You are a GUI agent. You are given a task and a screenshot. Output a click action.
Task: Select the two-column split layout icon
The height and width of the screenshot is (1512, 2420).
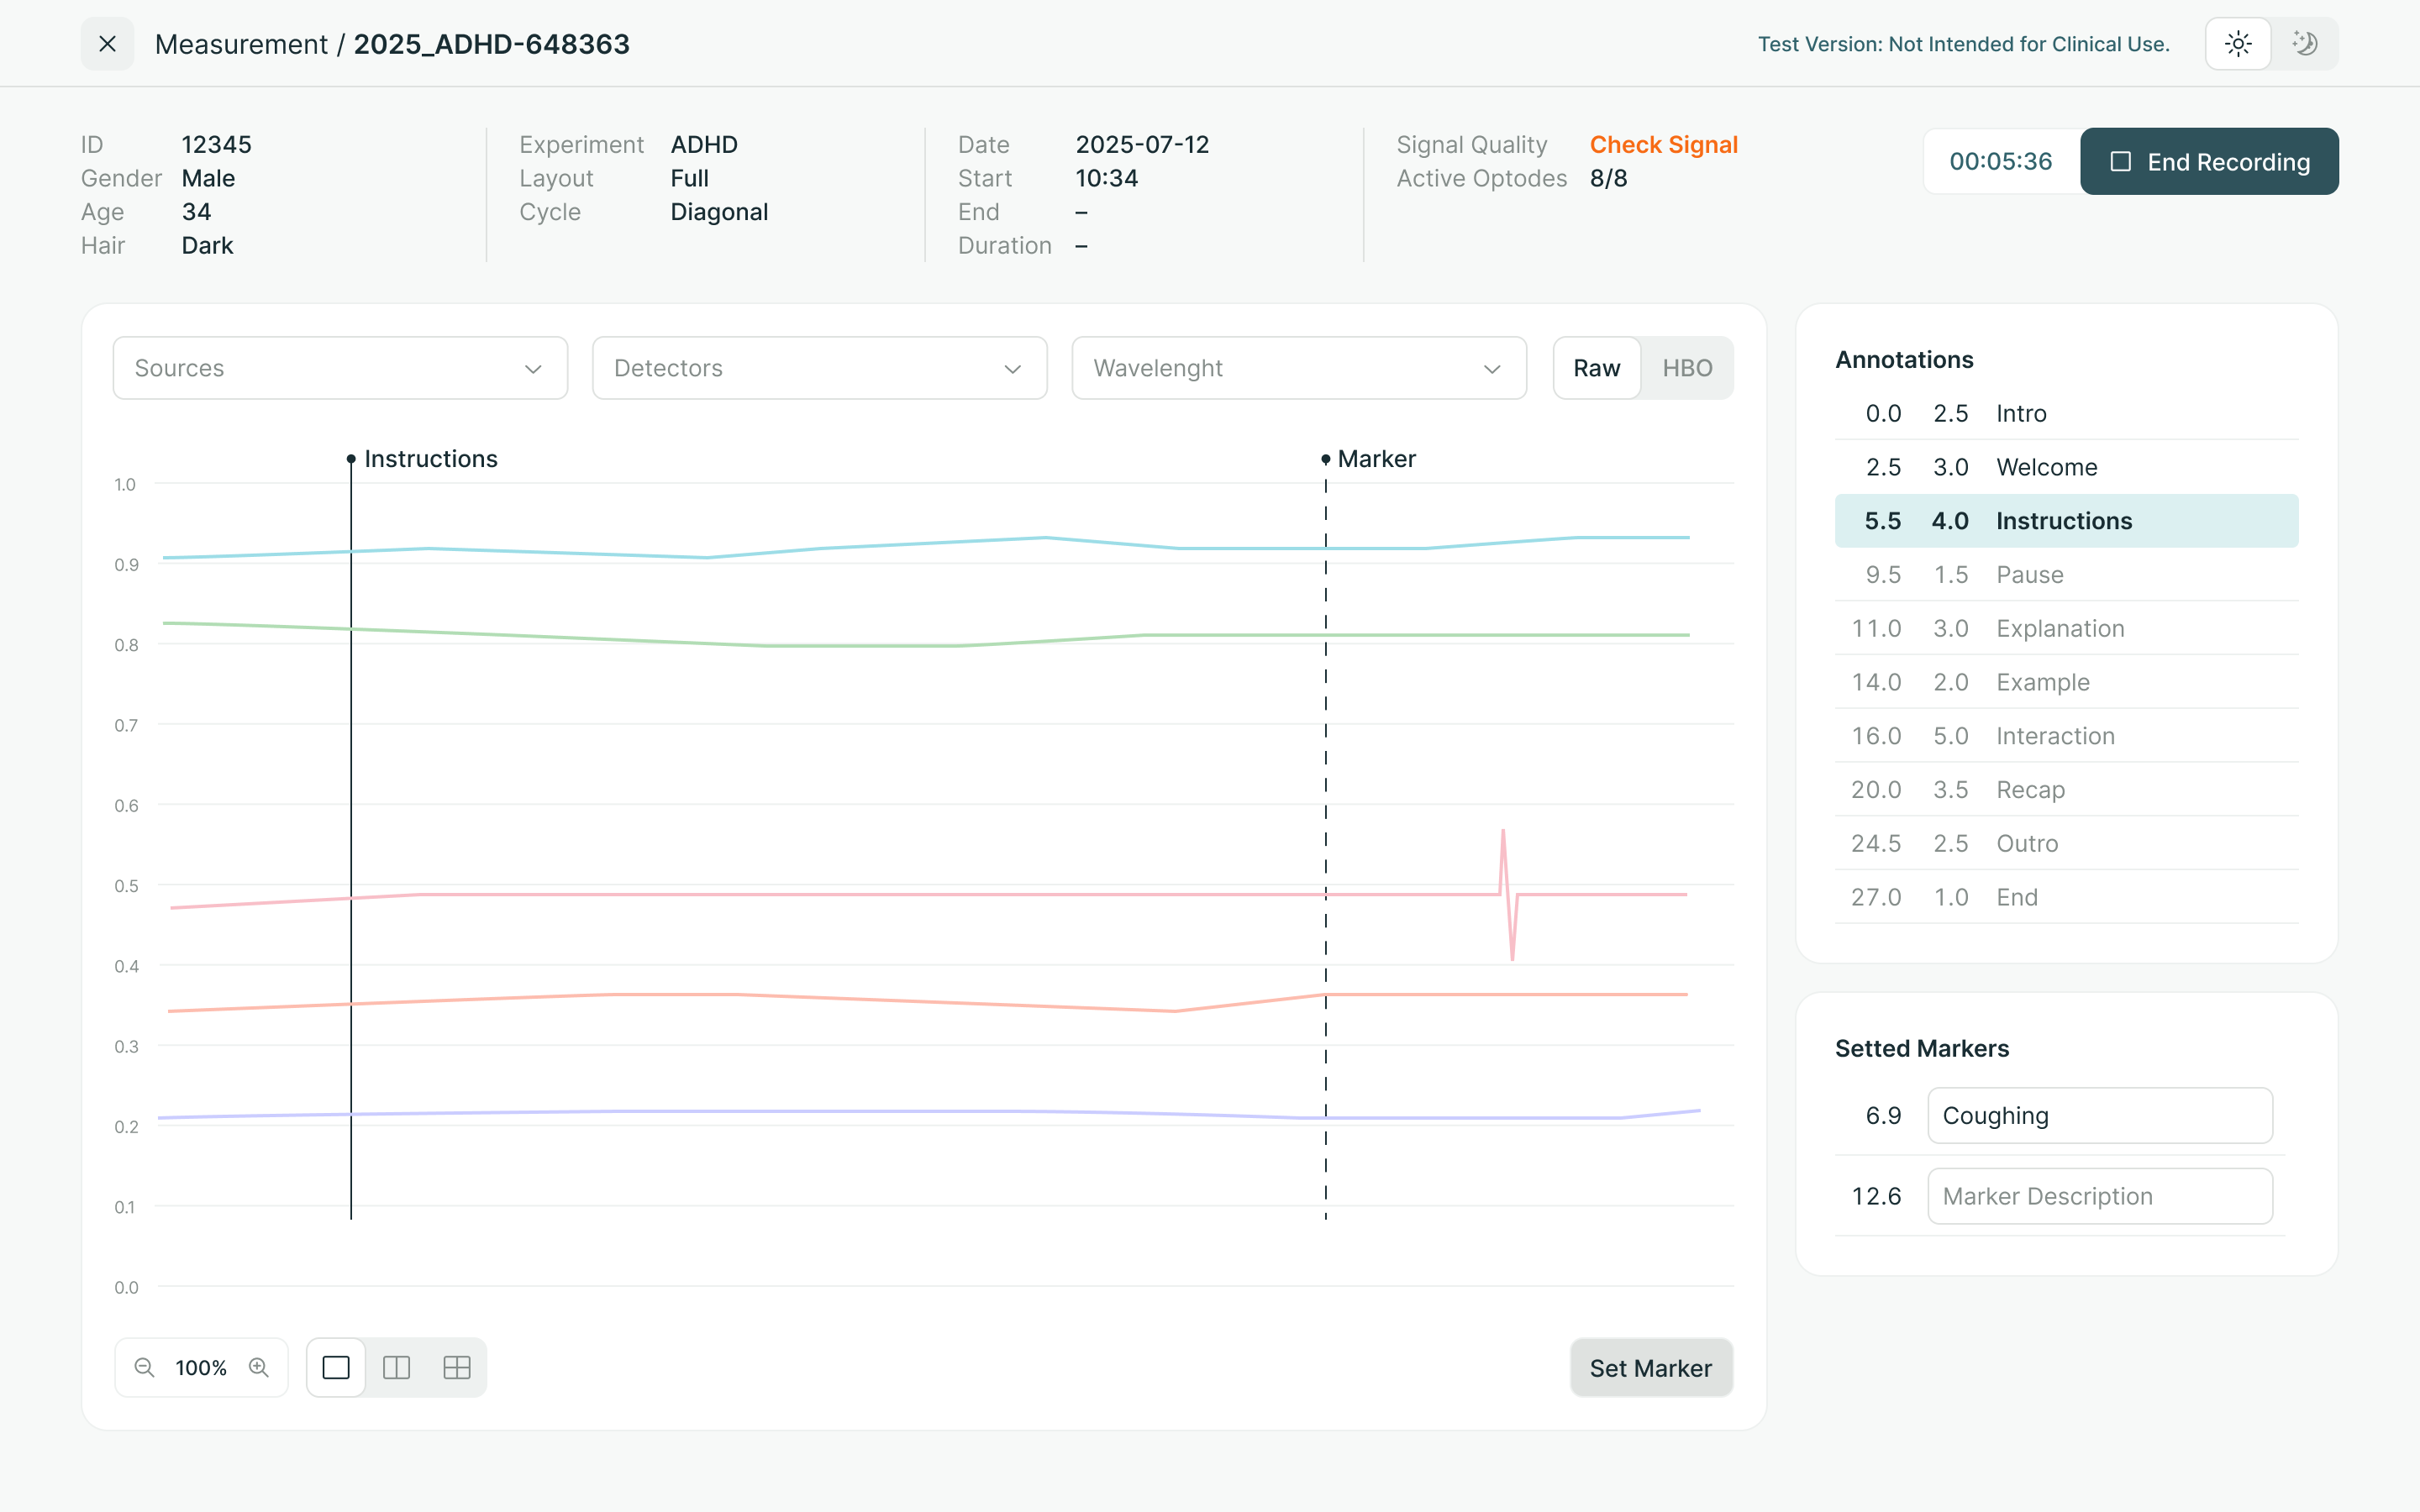click(397, 1367)
